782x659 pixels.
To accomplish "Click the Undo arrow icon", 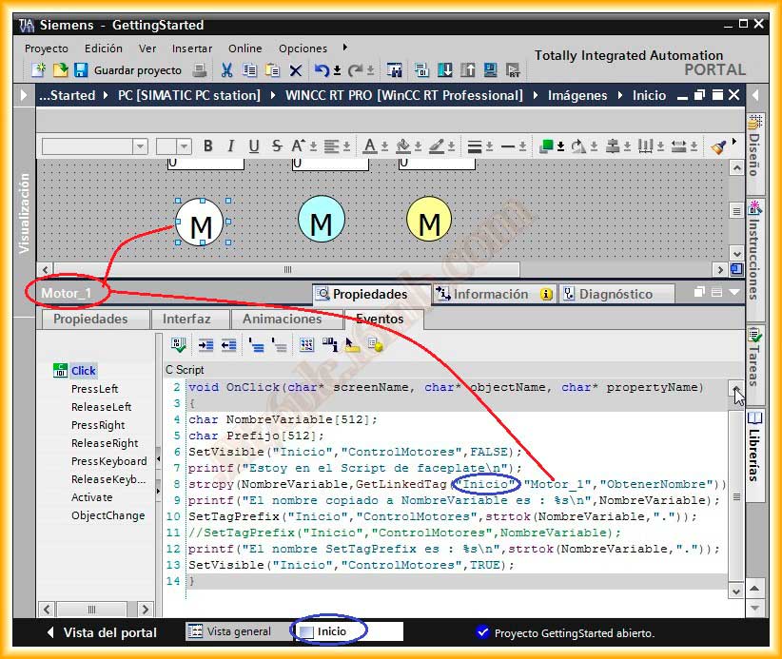I will (x=323, y=70).
